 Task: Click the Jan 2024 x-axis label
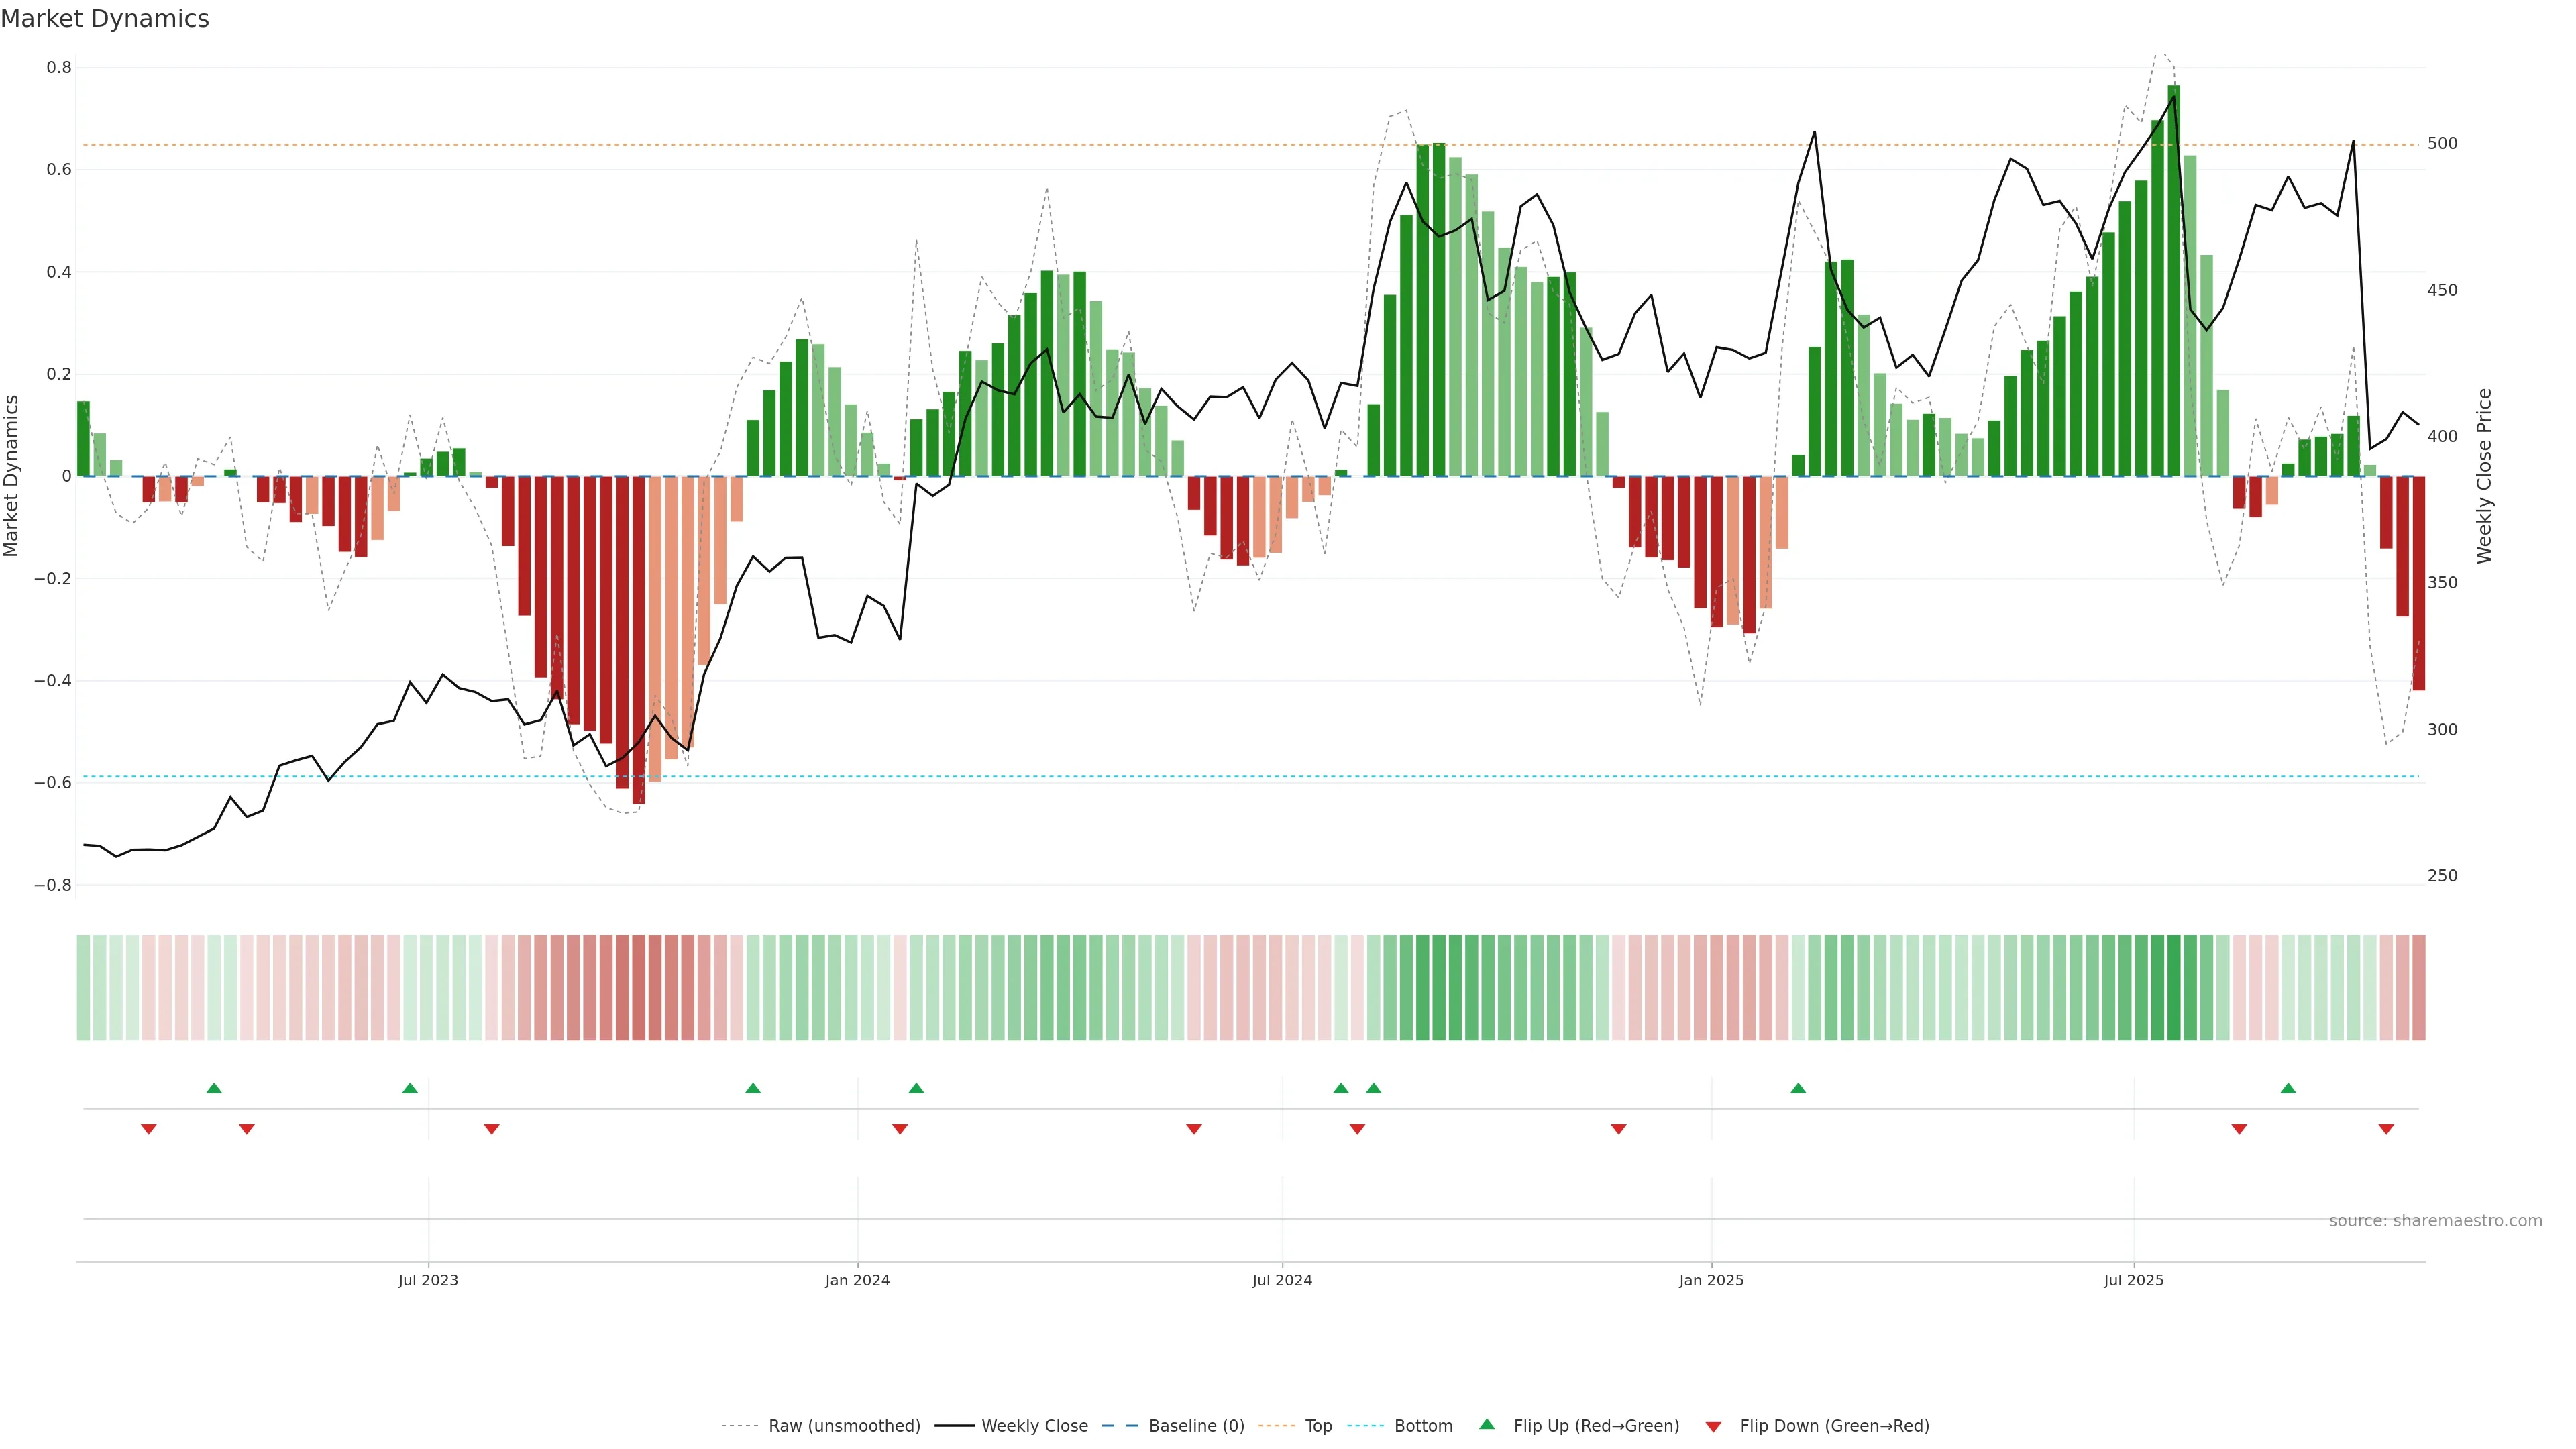857,1280
